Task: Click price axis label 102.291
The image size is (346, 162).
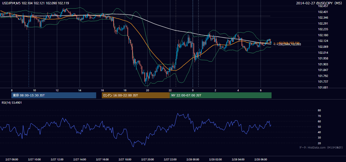Action: [323, 23]
